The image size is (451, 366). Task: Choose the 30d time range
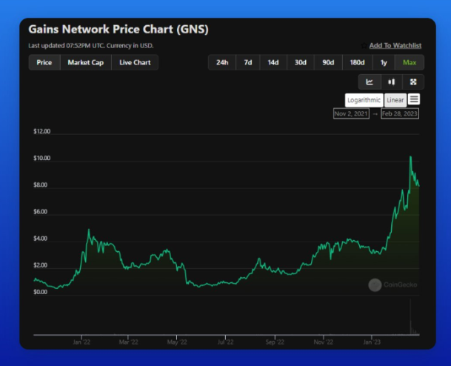point(301,62)
